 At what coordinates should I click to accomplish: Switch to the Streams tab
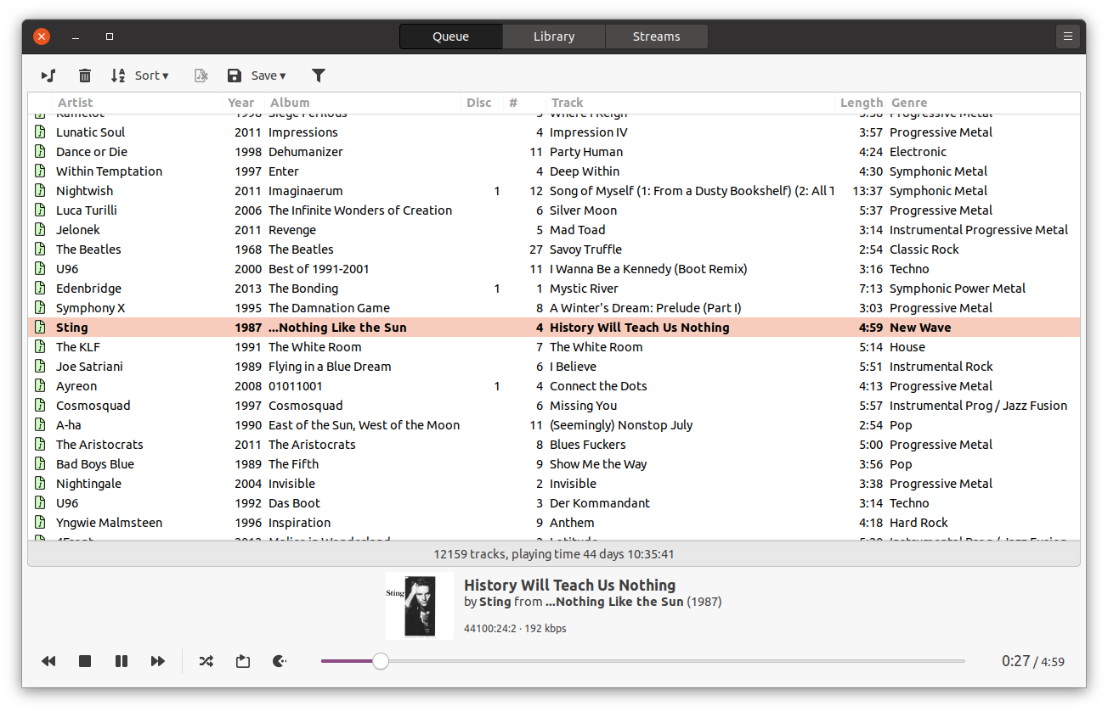click(657, 36)
